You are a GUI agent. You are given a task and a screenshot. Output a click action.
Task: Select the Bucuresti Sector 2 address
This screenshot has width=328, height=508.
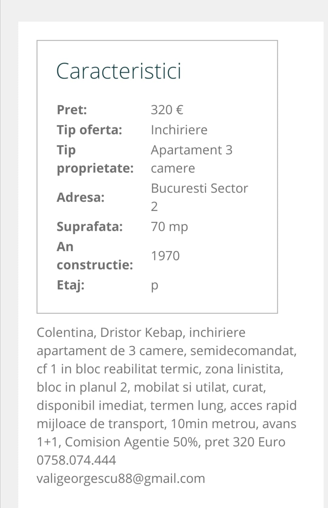pos(200,197)
